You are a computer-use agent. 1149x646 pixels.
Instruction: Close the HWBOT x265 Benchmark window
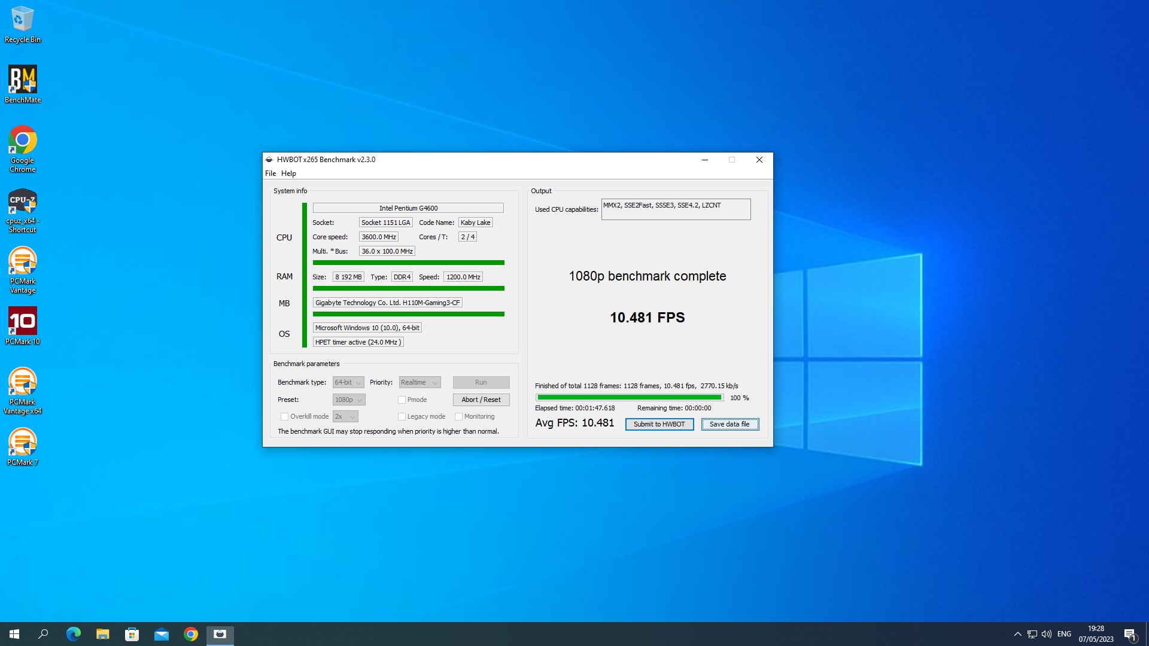click(759, 160)
